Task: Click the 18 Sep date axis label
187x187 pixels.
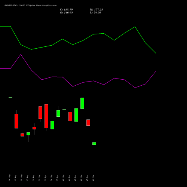Action: coord(93,178)
